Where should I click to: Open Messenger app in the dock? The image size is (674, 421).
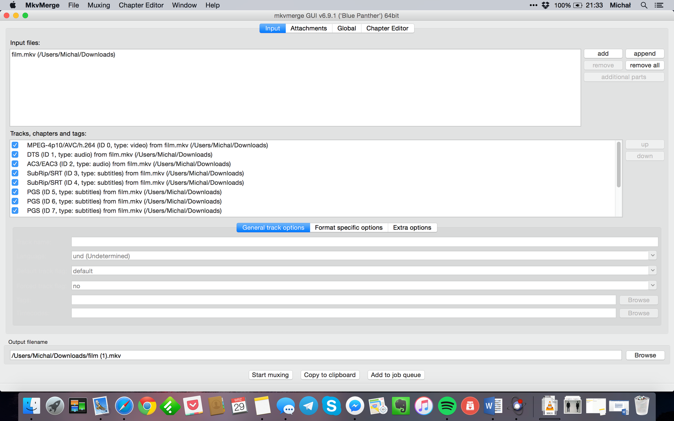coord(355,406)
